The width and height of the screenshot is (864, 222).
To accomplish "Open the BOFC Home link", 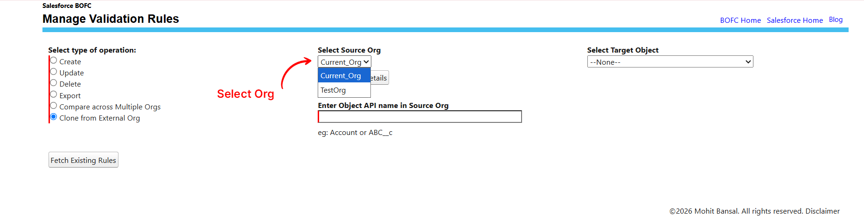I will coord(740,20).
